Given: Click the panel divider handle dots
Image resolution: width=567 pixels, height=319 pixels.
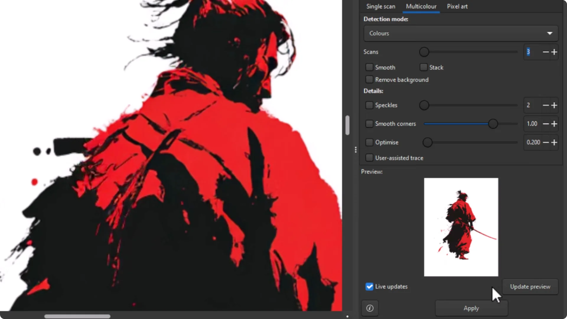Looking at the screenshot, I should pos(356,150).
